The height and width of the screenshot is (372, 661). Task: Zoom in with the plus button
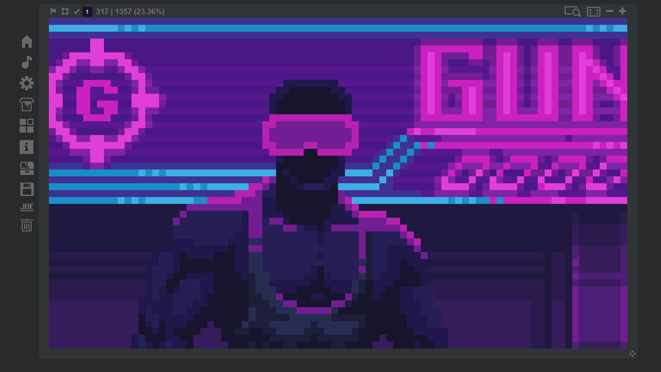[622, 11]
